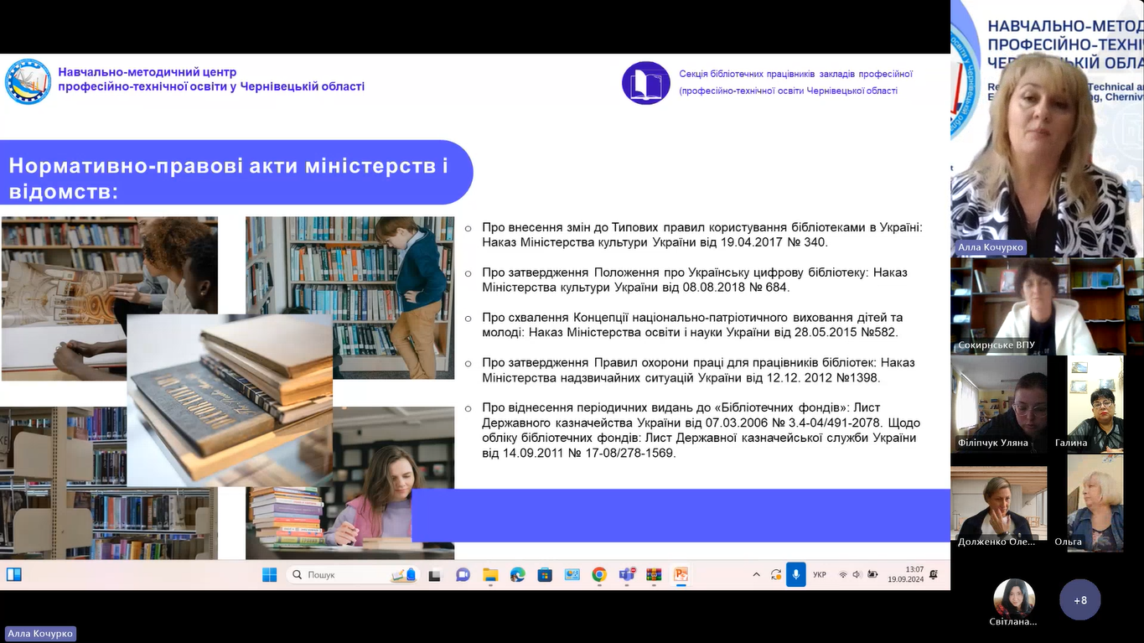Open the WinRAR taskbar icon
The height and width of the screenshot is (643, 1144).
[x=654, y=575]
